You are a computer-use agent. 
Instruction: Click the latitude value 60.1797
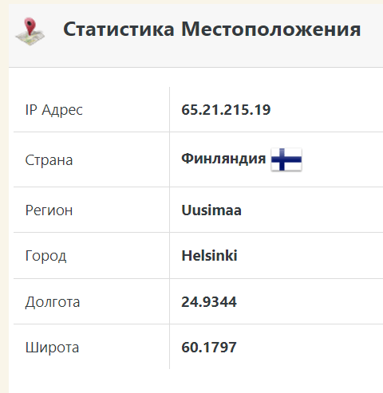[209, 347]
